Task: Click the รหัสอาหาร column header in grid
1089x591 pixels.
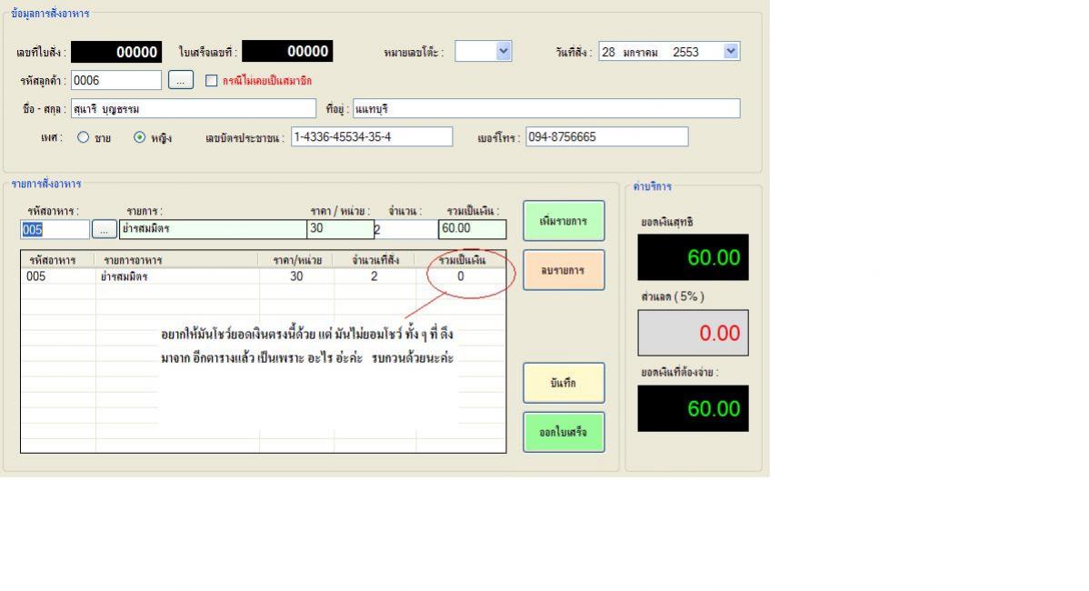Action: (53, 260)
